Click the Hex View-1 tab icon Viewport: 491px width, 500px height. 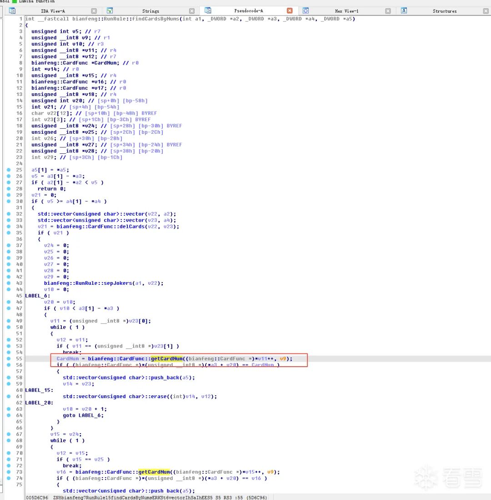pos(306,10)
